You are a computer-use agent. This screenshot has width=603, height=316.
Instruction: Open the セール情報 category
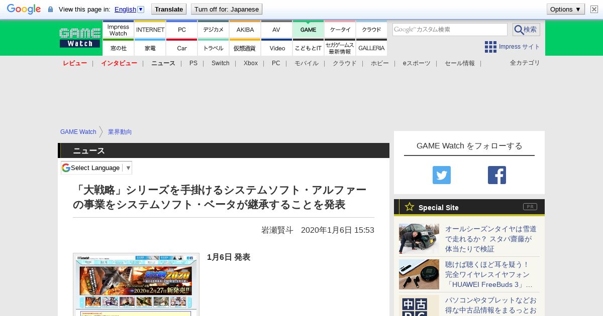coord(460,63)
